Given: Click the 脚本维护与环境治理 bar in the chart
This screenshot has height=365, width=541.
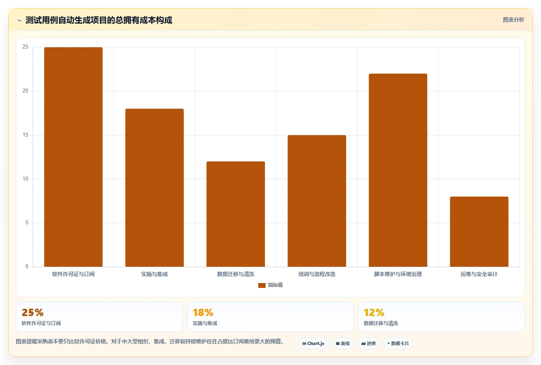Looking at the screenshot, I should point(398,170).
